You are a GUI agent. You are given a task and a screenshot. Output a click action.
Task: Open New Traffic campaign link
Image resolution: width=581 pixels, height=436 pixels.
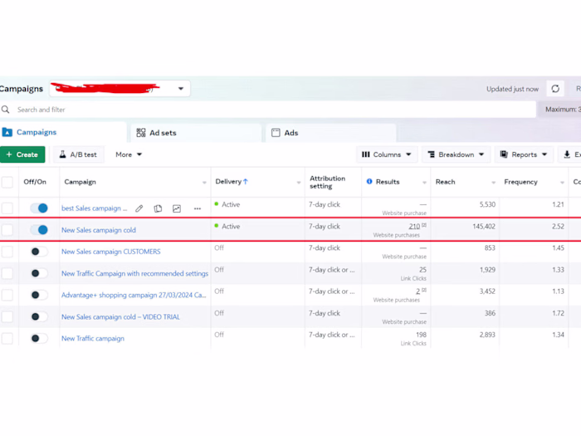click(x=93, y=338)
